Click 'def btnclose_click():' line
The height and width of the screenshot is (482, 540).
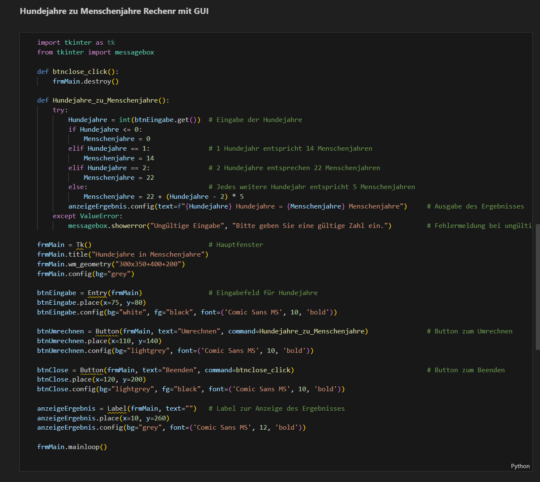tap(78, 72)
